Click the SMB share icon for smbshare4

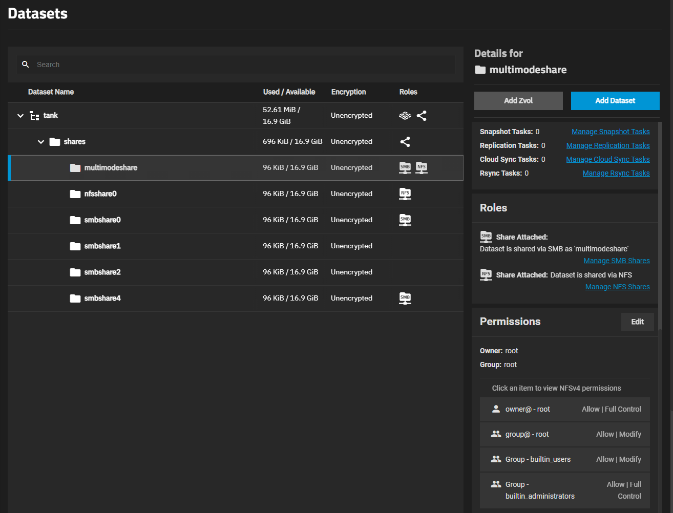(x=405, y=298)
